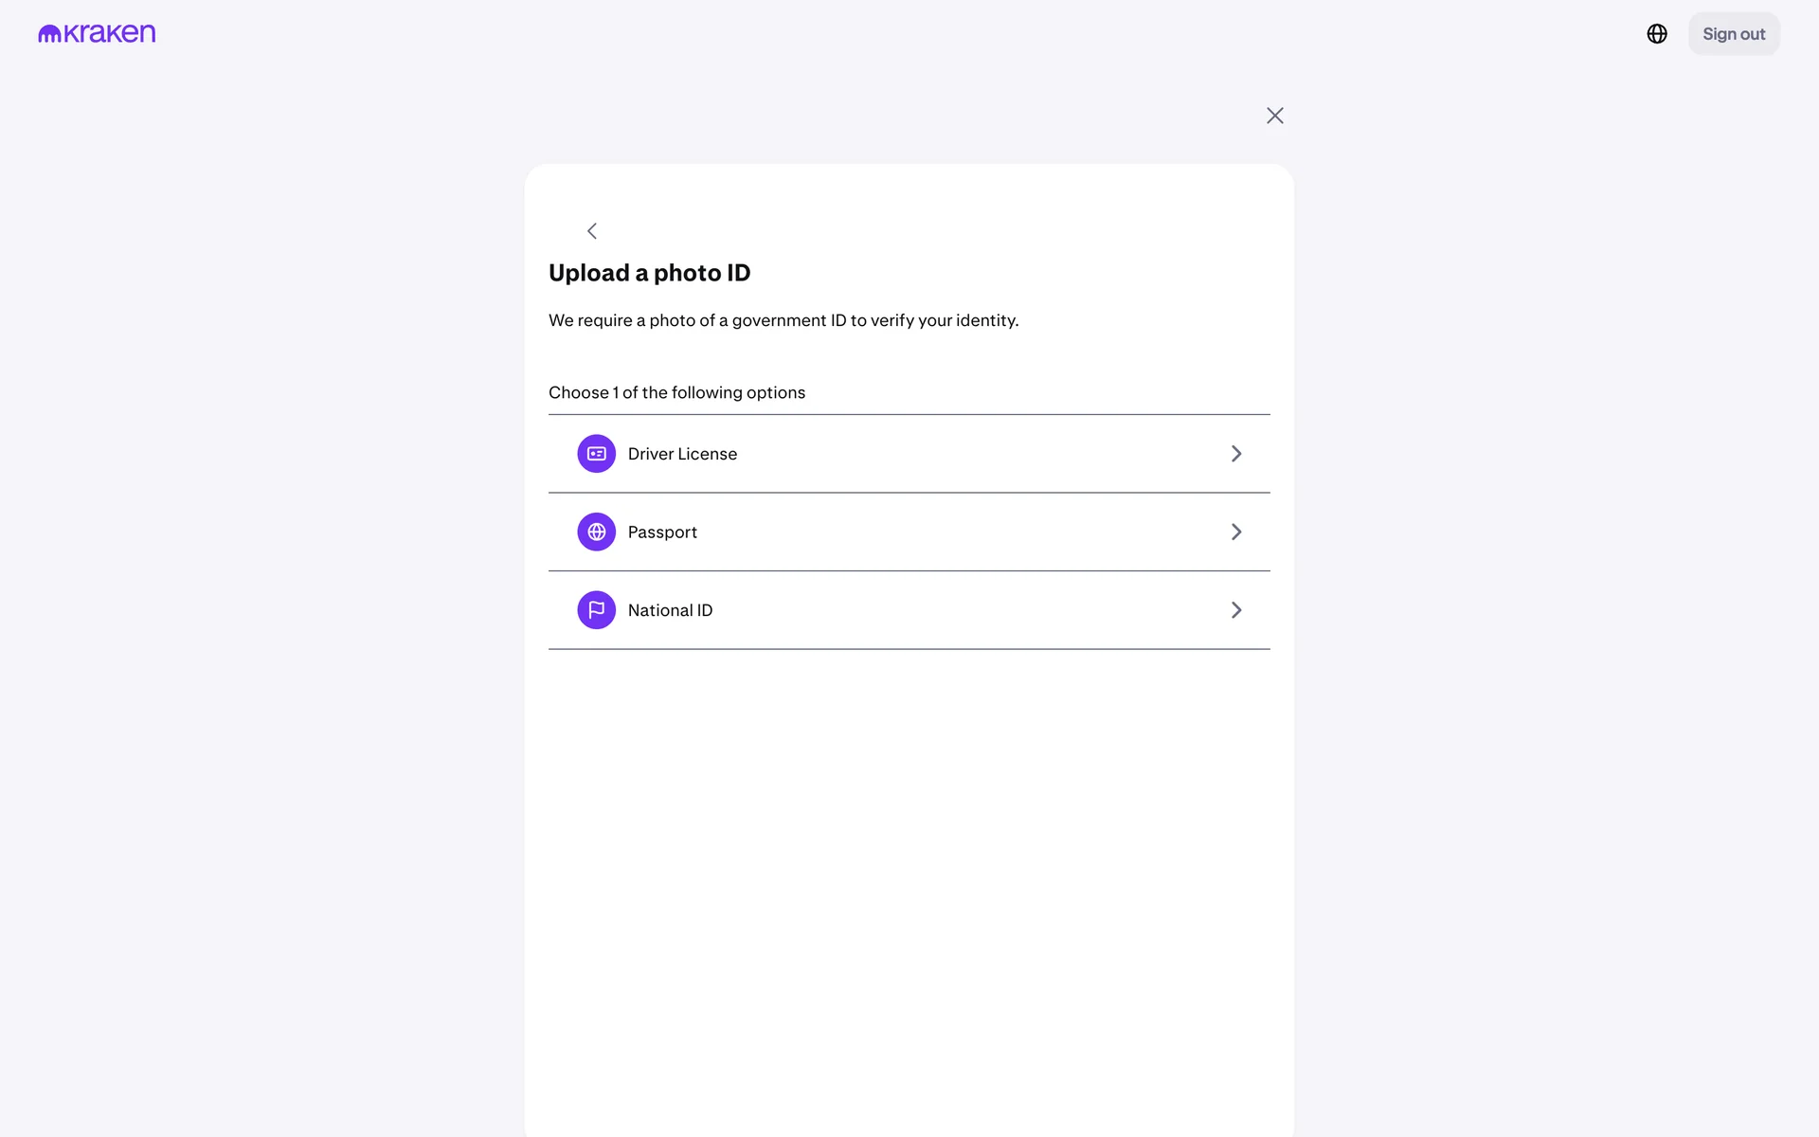Click the purple Kraken squid logo mark
The width and height of the screenshot is (1819, 1137).
49,34
